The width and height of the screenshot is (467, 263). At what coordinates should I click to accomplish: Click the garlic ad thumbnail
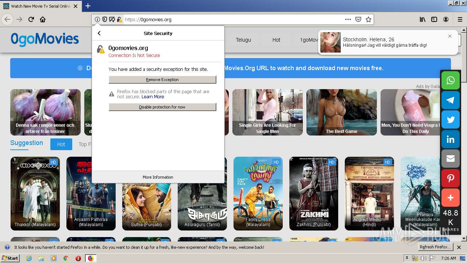[45, 112]
